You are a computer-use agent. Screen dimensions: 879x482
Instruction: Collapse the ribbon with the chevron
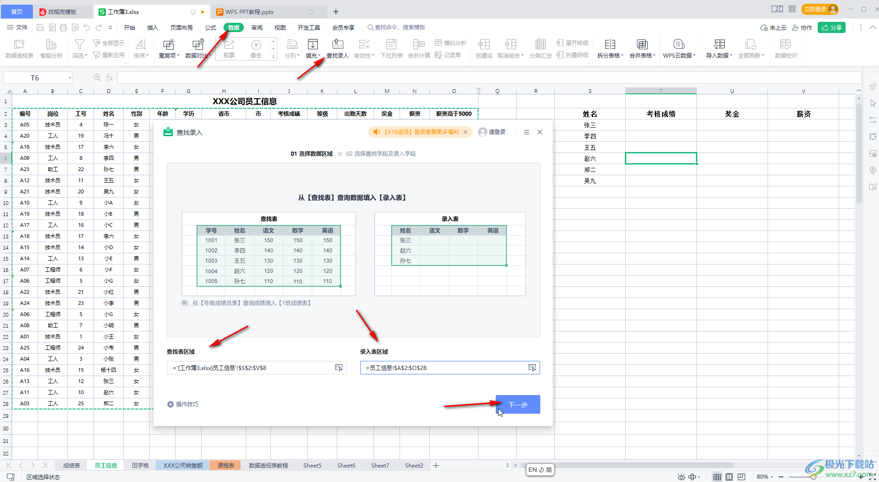(x=872, y=27)
